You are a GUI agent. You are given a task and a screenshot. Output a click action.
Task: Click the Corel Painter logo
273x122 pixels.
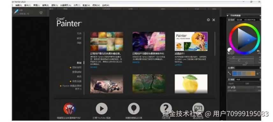pyautogui.click(x=69, y=22)
